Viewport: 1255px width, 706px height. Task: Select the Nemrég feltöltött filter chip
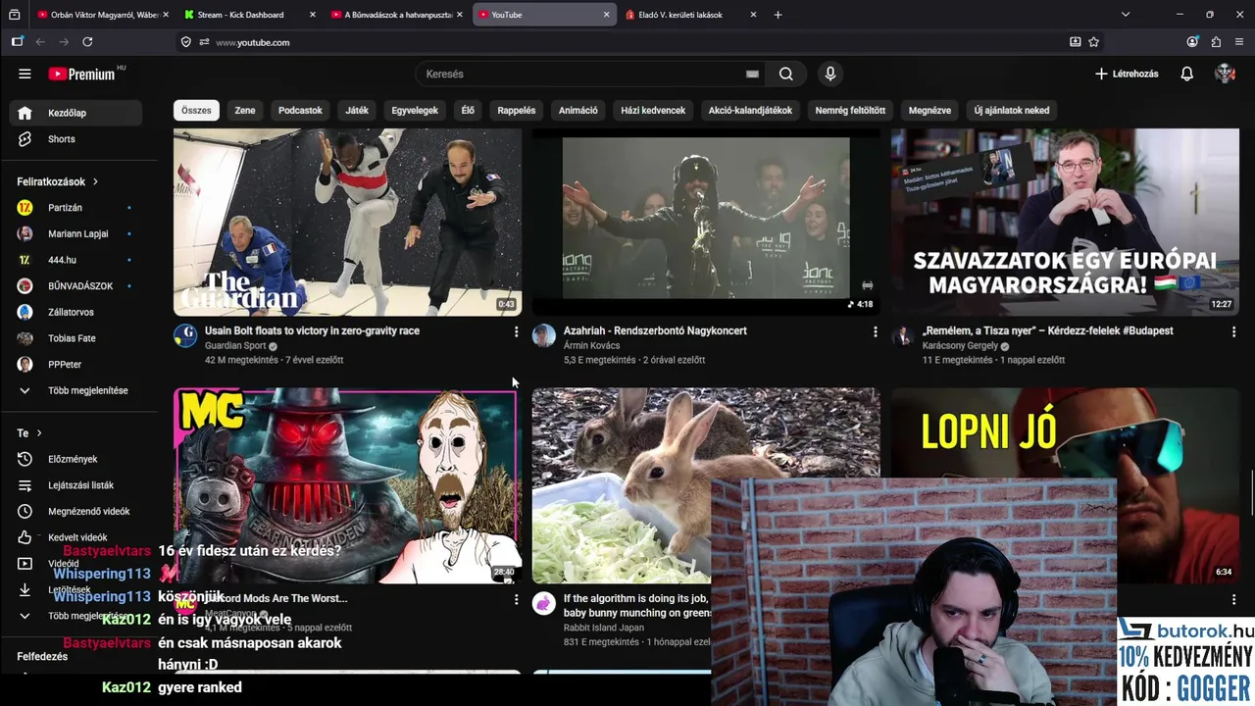point(850,110)
